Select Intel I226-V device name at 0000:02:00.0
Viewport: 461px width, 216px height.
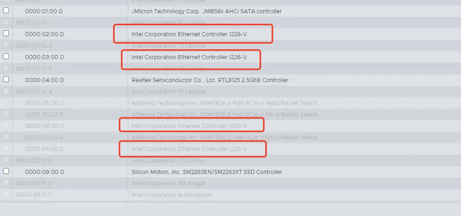(x=189, y=34)
